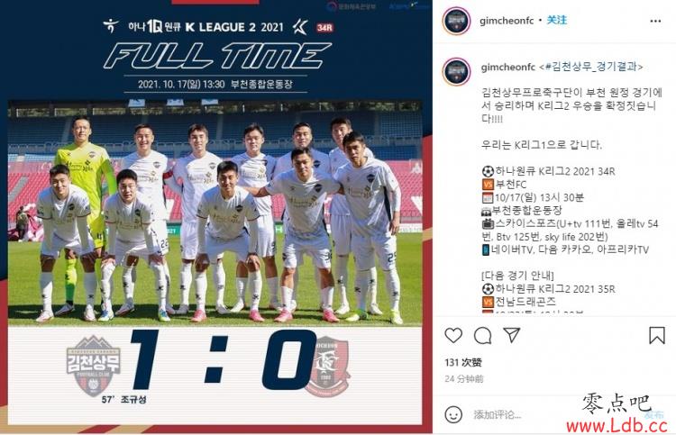676x435 pixels.
Task: Click the Bucheon FC red crest
Action: click(327, 366)
